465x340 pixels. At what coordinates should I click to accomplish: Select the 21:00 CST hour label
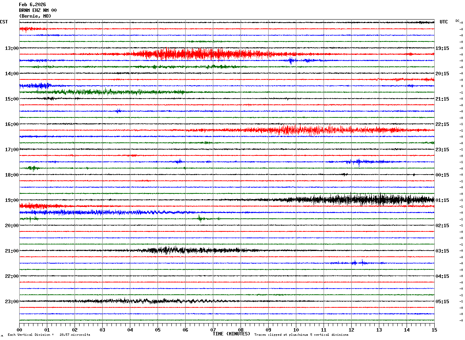tap(12, 251)
